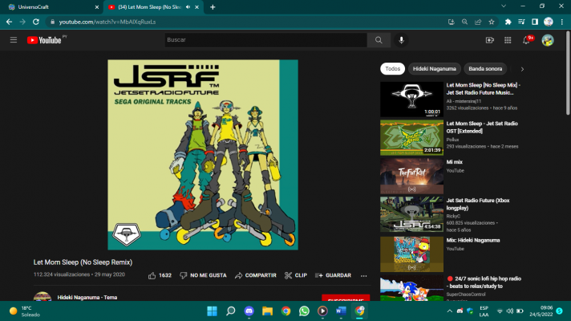Open the create video camera icon
This screenshot has width=571, height=321.
click(490, 39)
